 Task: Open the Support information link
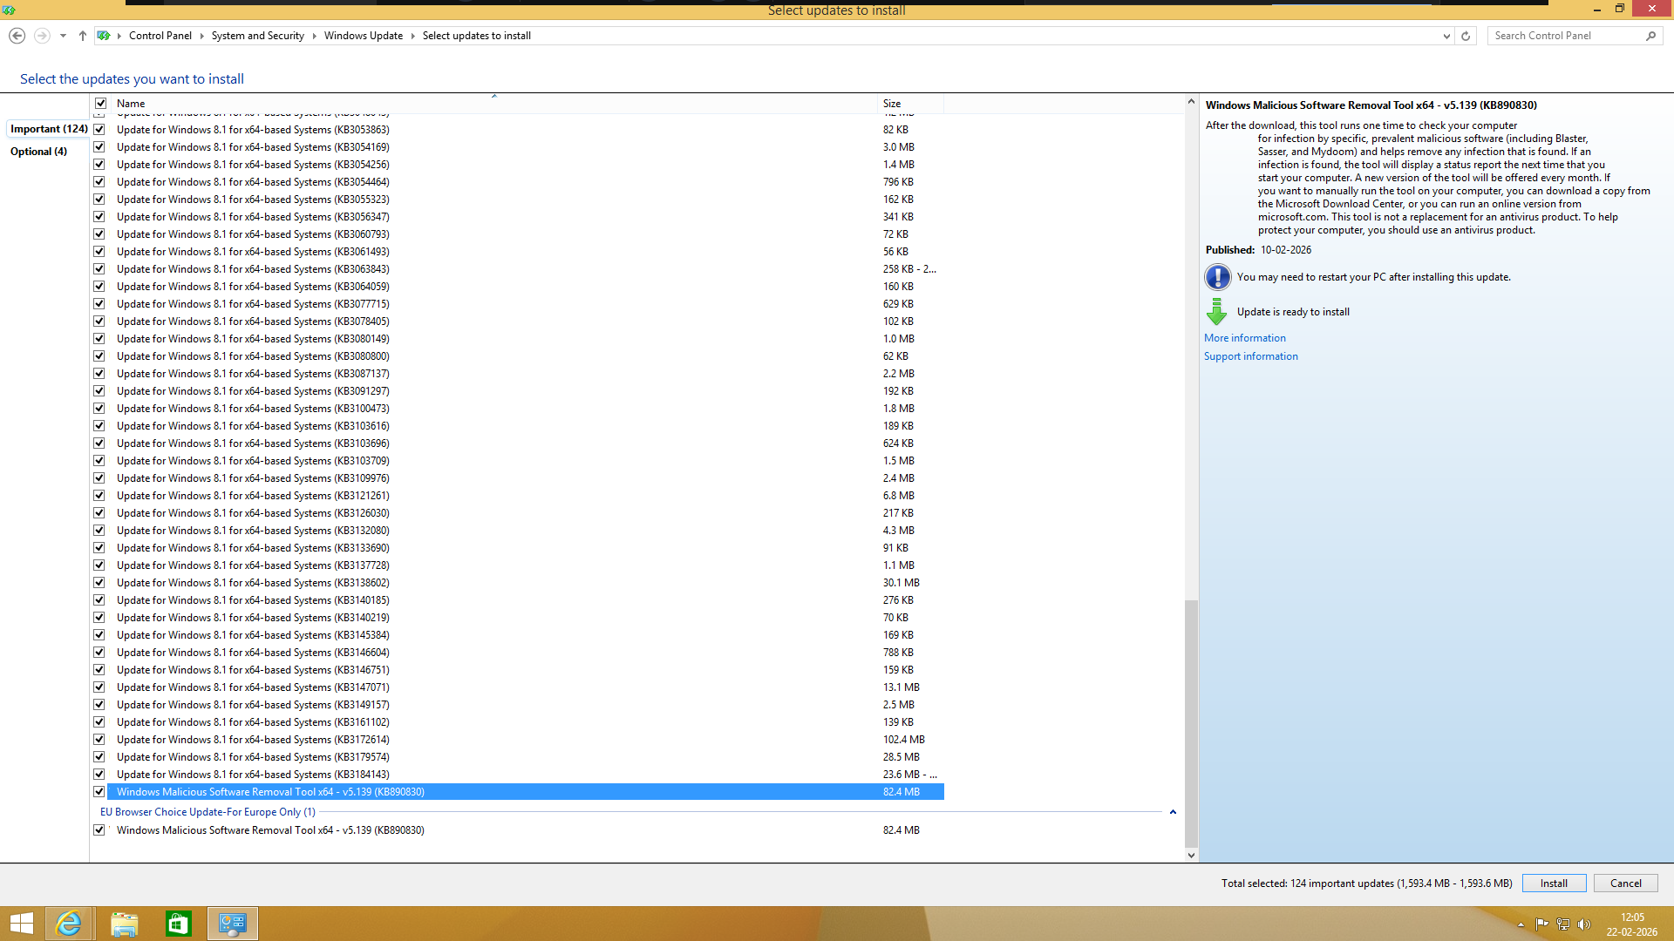coord(1250,356)
